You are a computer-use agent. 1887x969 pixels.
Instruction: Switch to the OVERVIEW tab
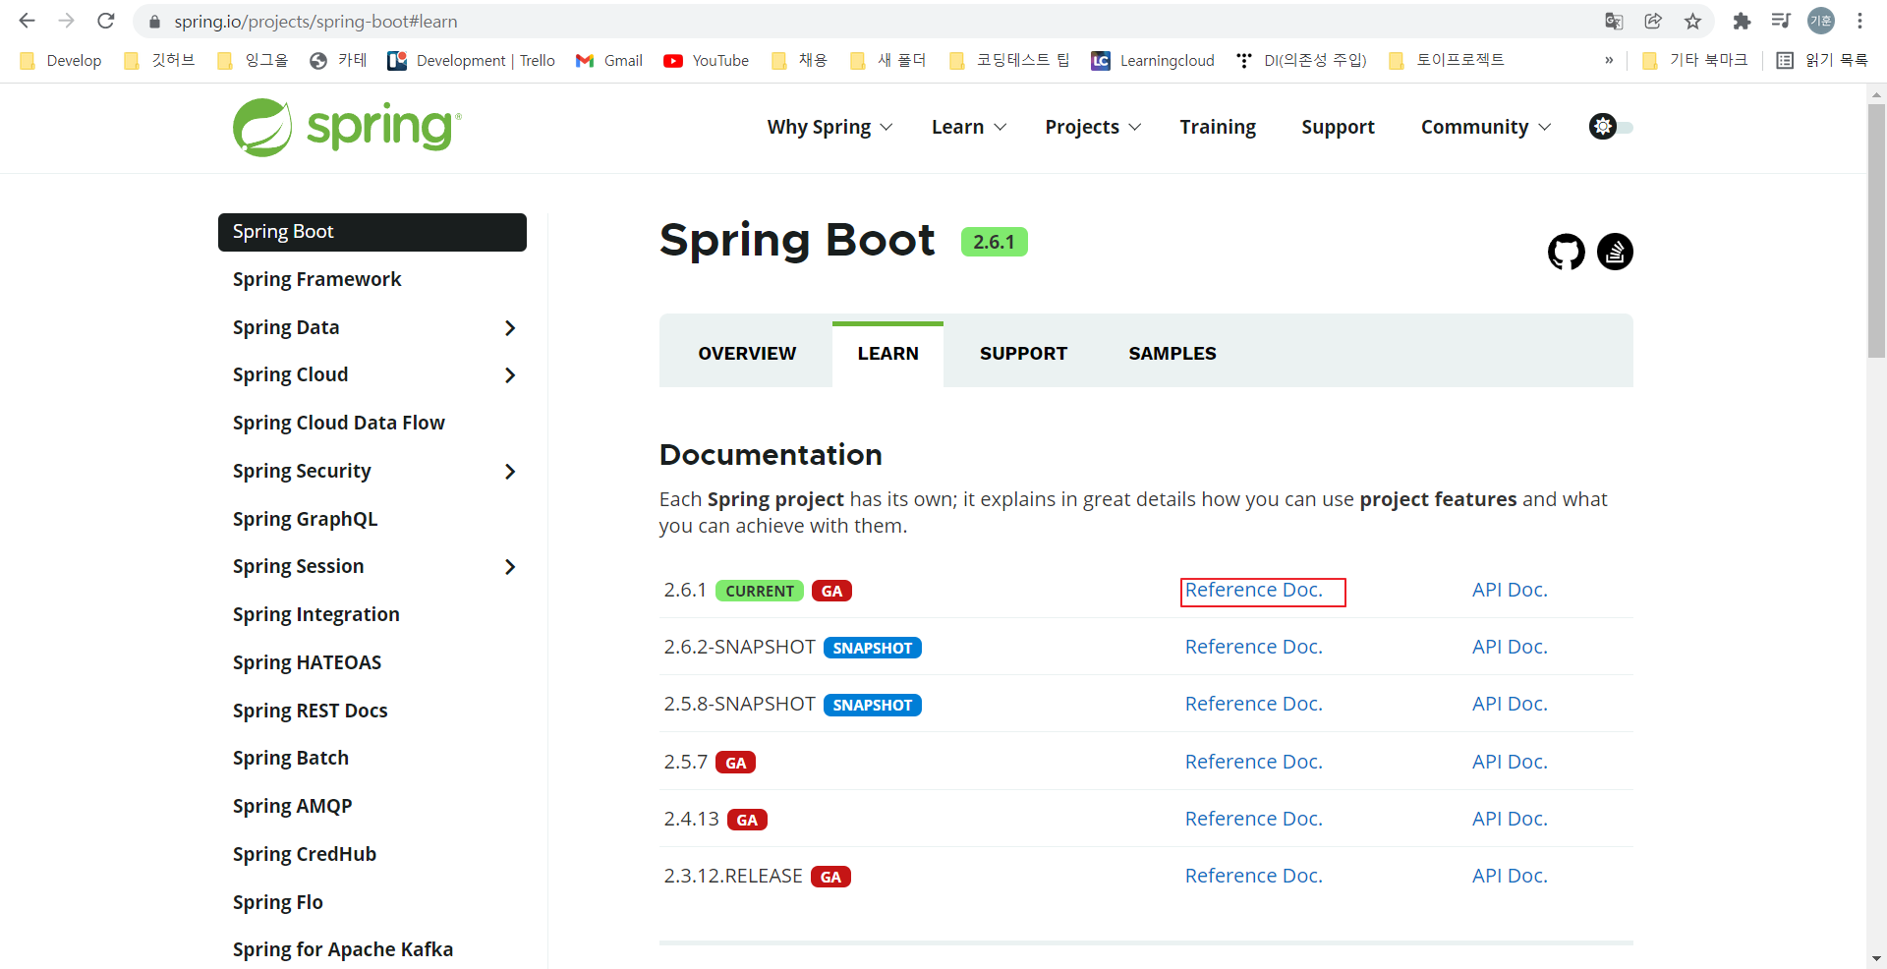[x=747, y=354]
